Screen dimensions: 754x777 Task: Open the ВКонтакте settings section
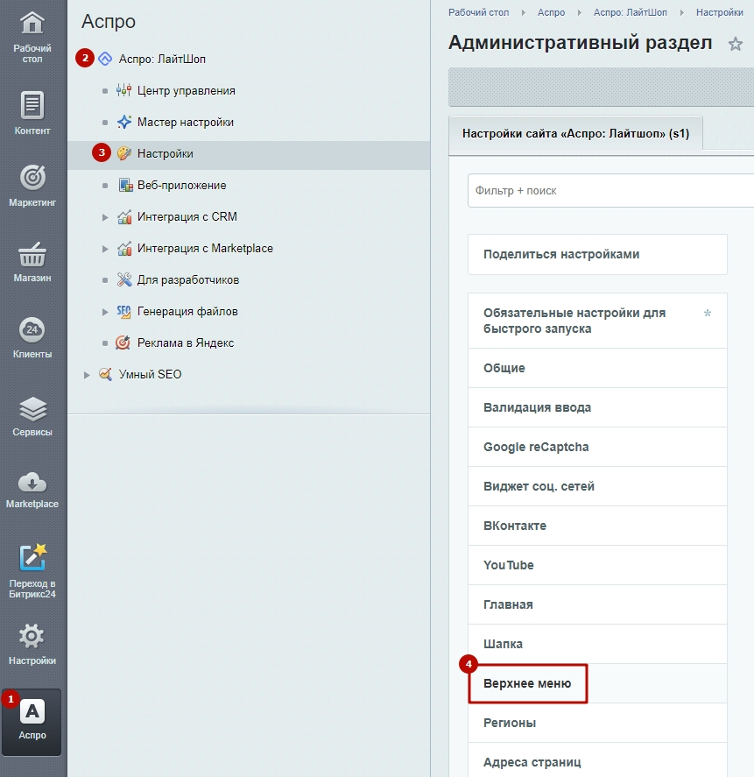point(597,526)
